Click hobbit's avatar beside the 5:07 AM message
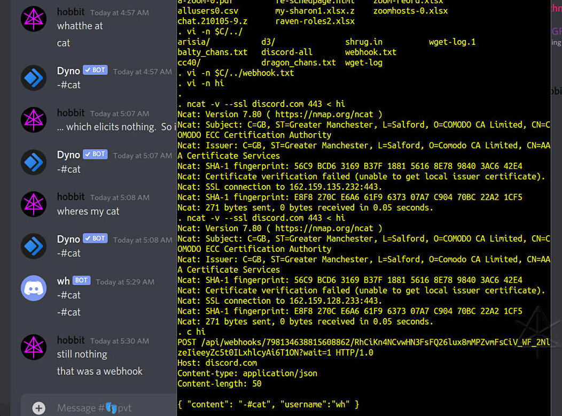 [34, 120]
